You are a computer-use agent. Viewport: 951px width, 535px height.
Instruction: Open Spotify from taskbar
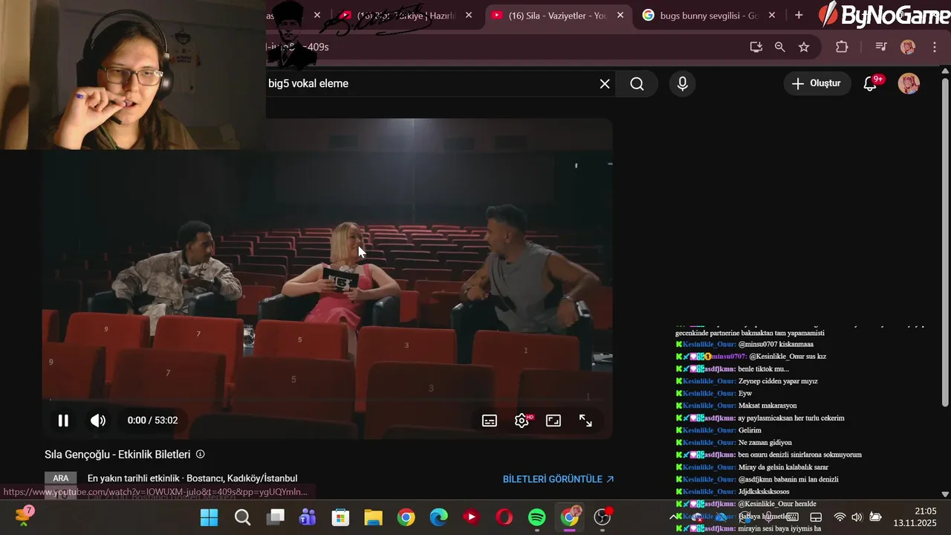[536, 517]
